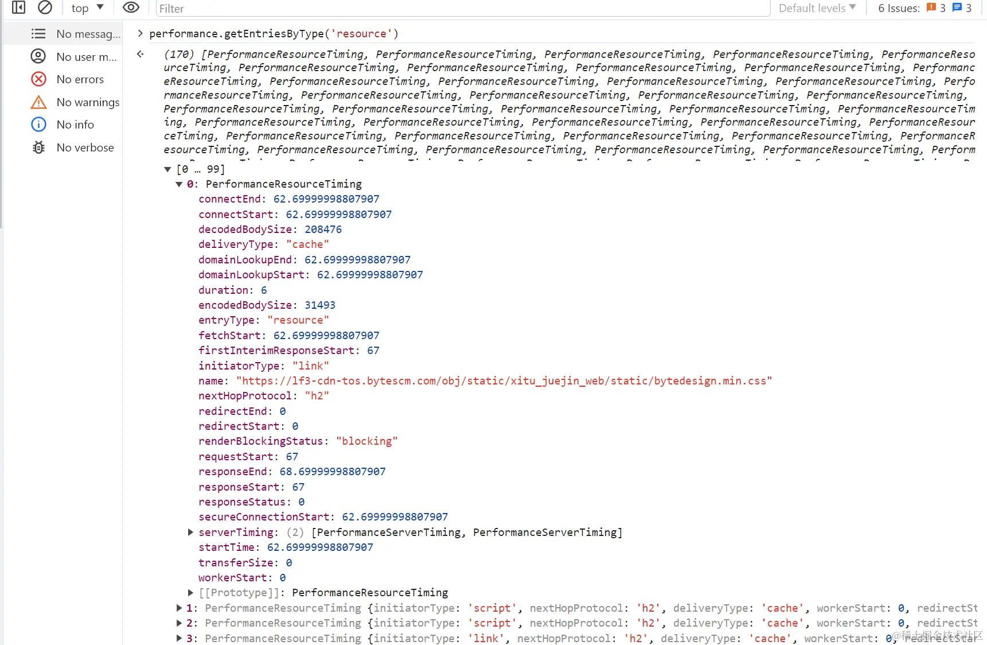This screenshot has height=645, width=987.
Task: Select the nextHopProtocol "h2" value
Action: pyautogui.click(x=317, y=396)
